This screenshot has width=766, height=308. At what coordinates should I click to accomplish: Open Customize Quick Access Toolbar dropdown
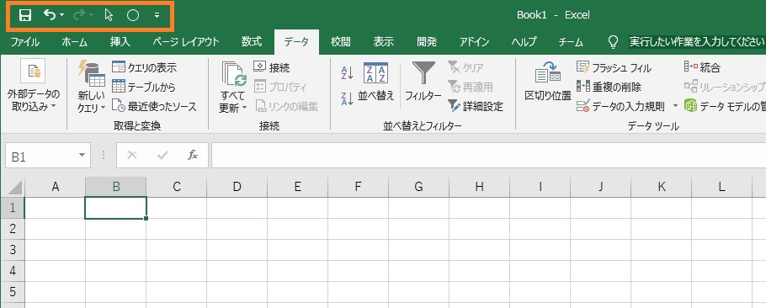157,16
